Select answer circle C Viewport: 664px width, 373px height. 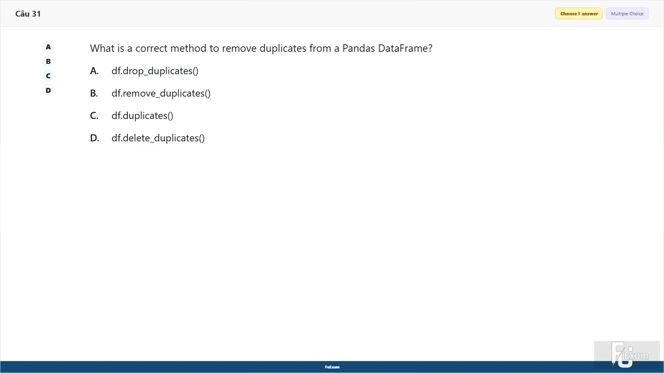pyautogui.click(x=48, y=76)
